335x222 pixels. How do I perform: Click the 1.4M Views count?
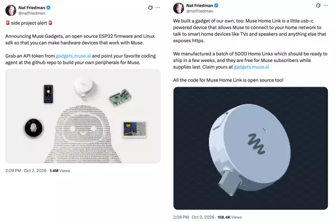[60, 171]
